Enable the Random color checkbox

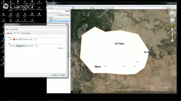pos(58,48)
